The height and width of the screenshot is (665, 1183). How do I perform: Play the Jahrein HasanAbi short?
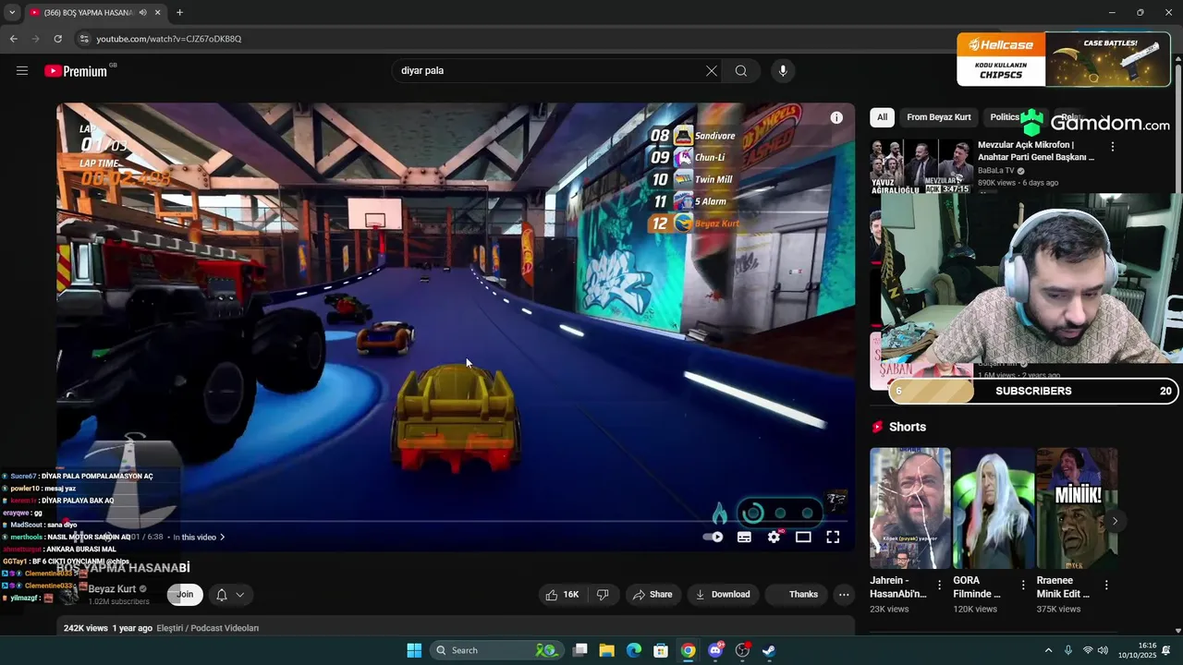[x=910, y=508]
